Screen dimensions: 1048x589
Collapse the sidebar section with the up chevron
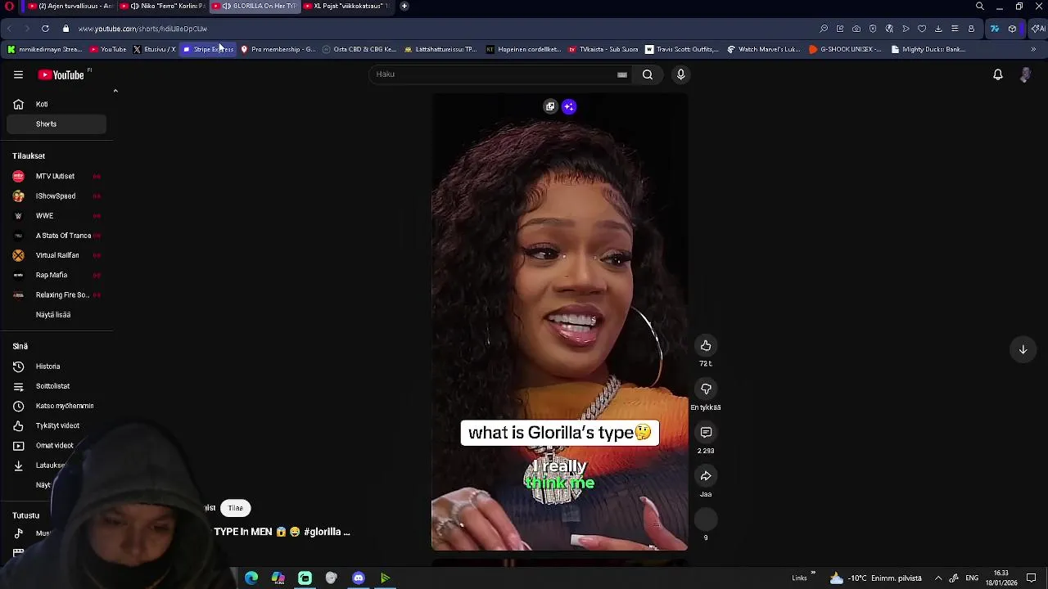tap(115, 91)
